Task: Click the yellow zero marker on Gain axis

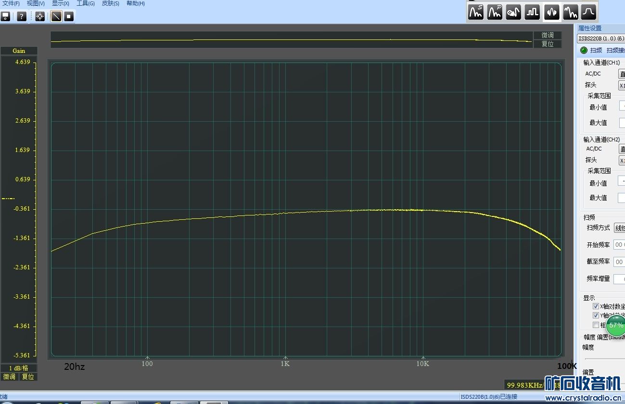Action: point(8,198)
